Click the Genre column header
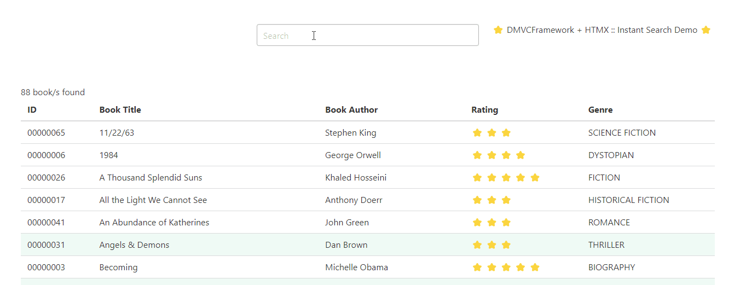740x285 pixels. tap(600, 110)
